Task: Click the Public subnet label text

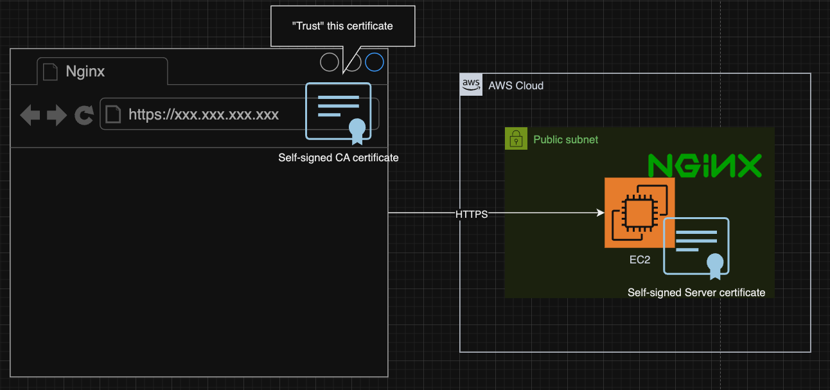Action: tap(565, 139)
